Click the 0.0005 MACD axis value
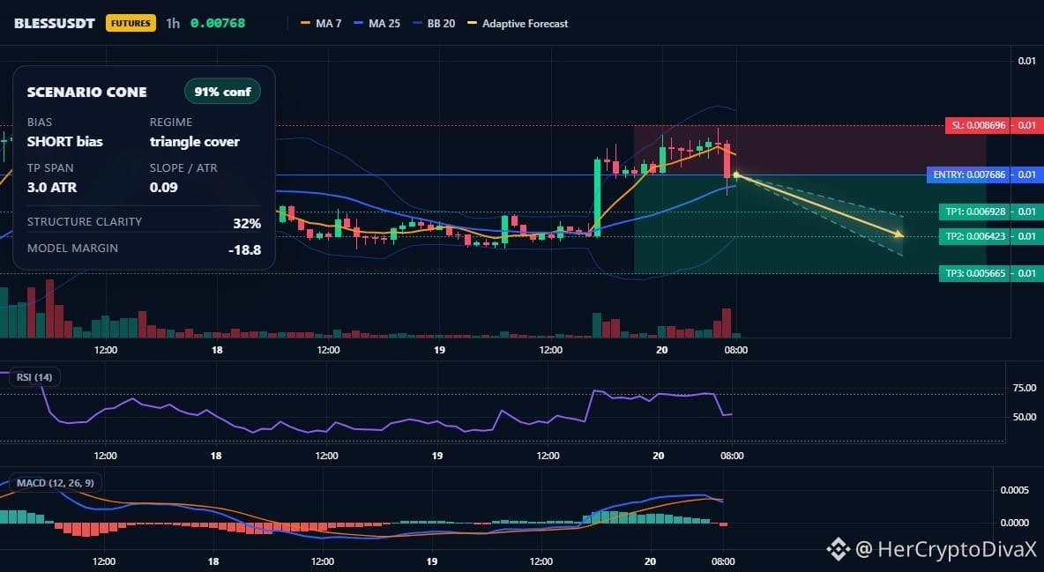 (1015, 490)
